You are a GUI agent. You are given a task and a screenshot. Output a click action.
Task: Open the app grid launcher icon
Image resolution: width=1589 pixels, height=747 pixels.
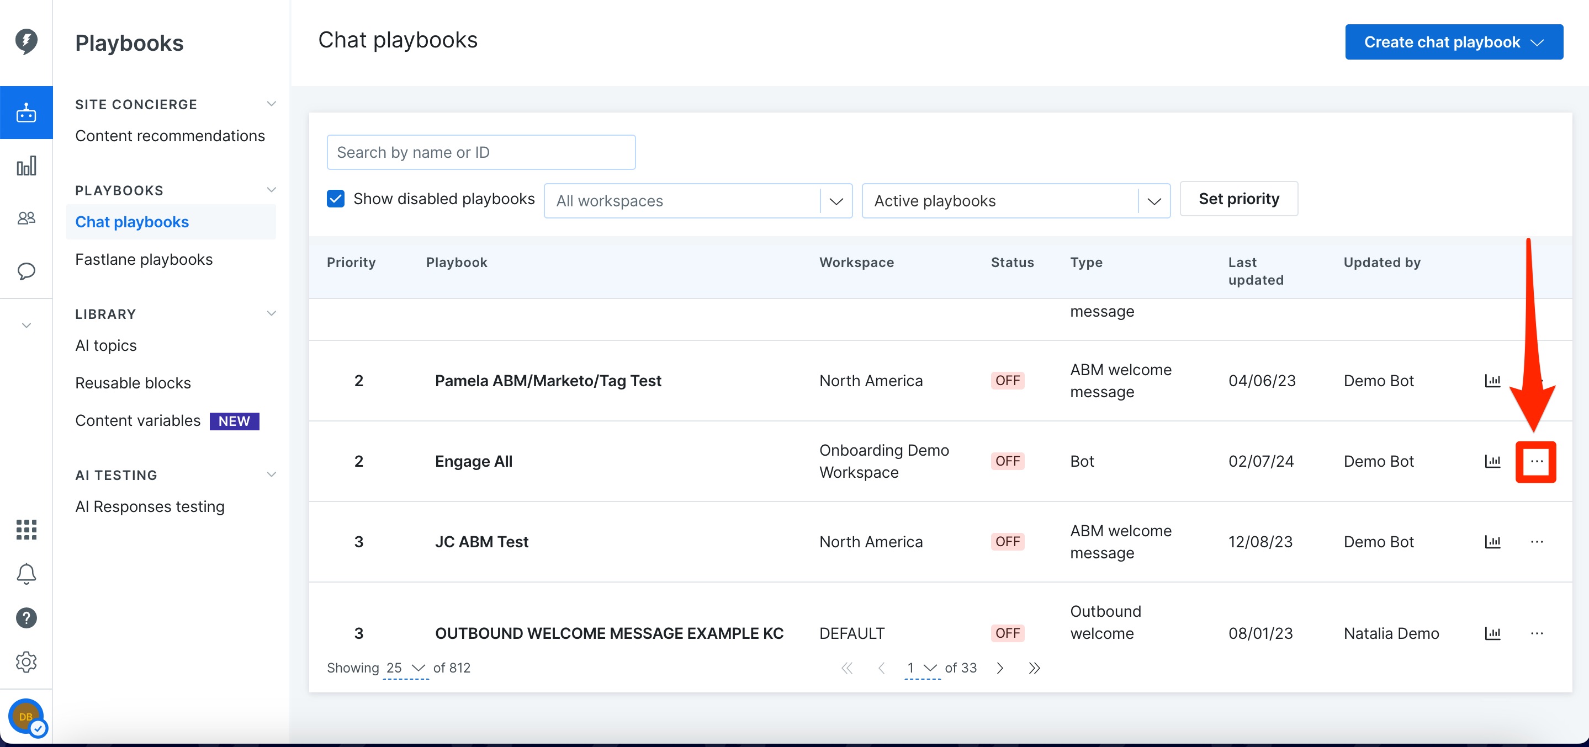(26, 530)
